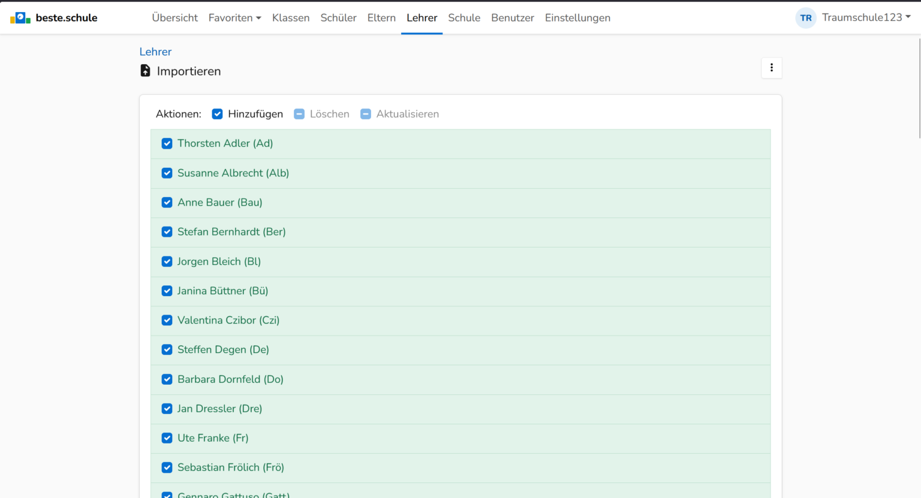
Task: Go to the Benutzer tab
Action: tap(513, 18)
